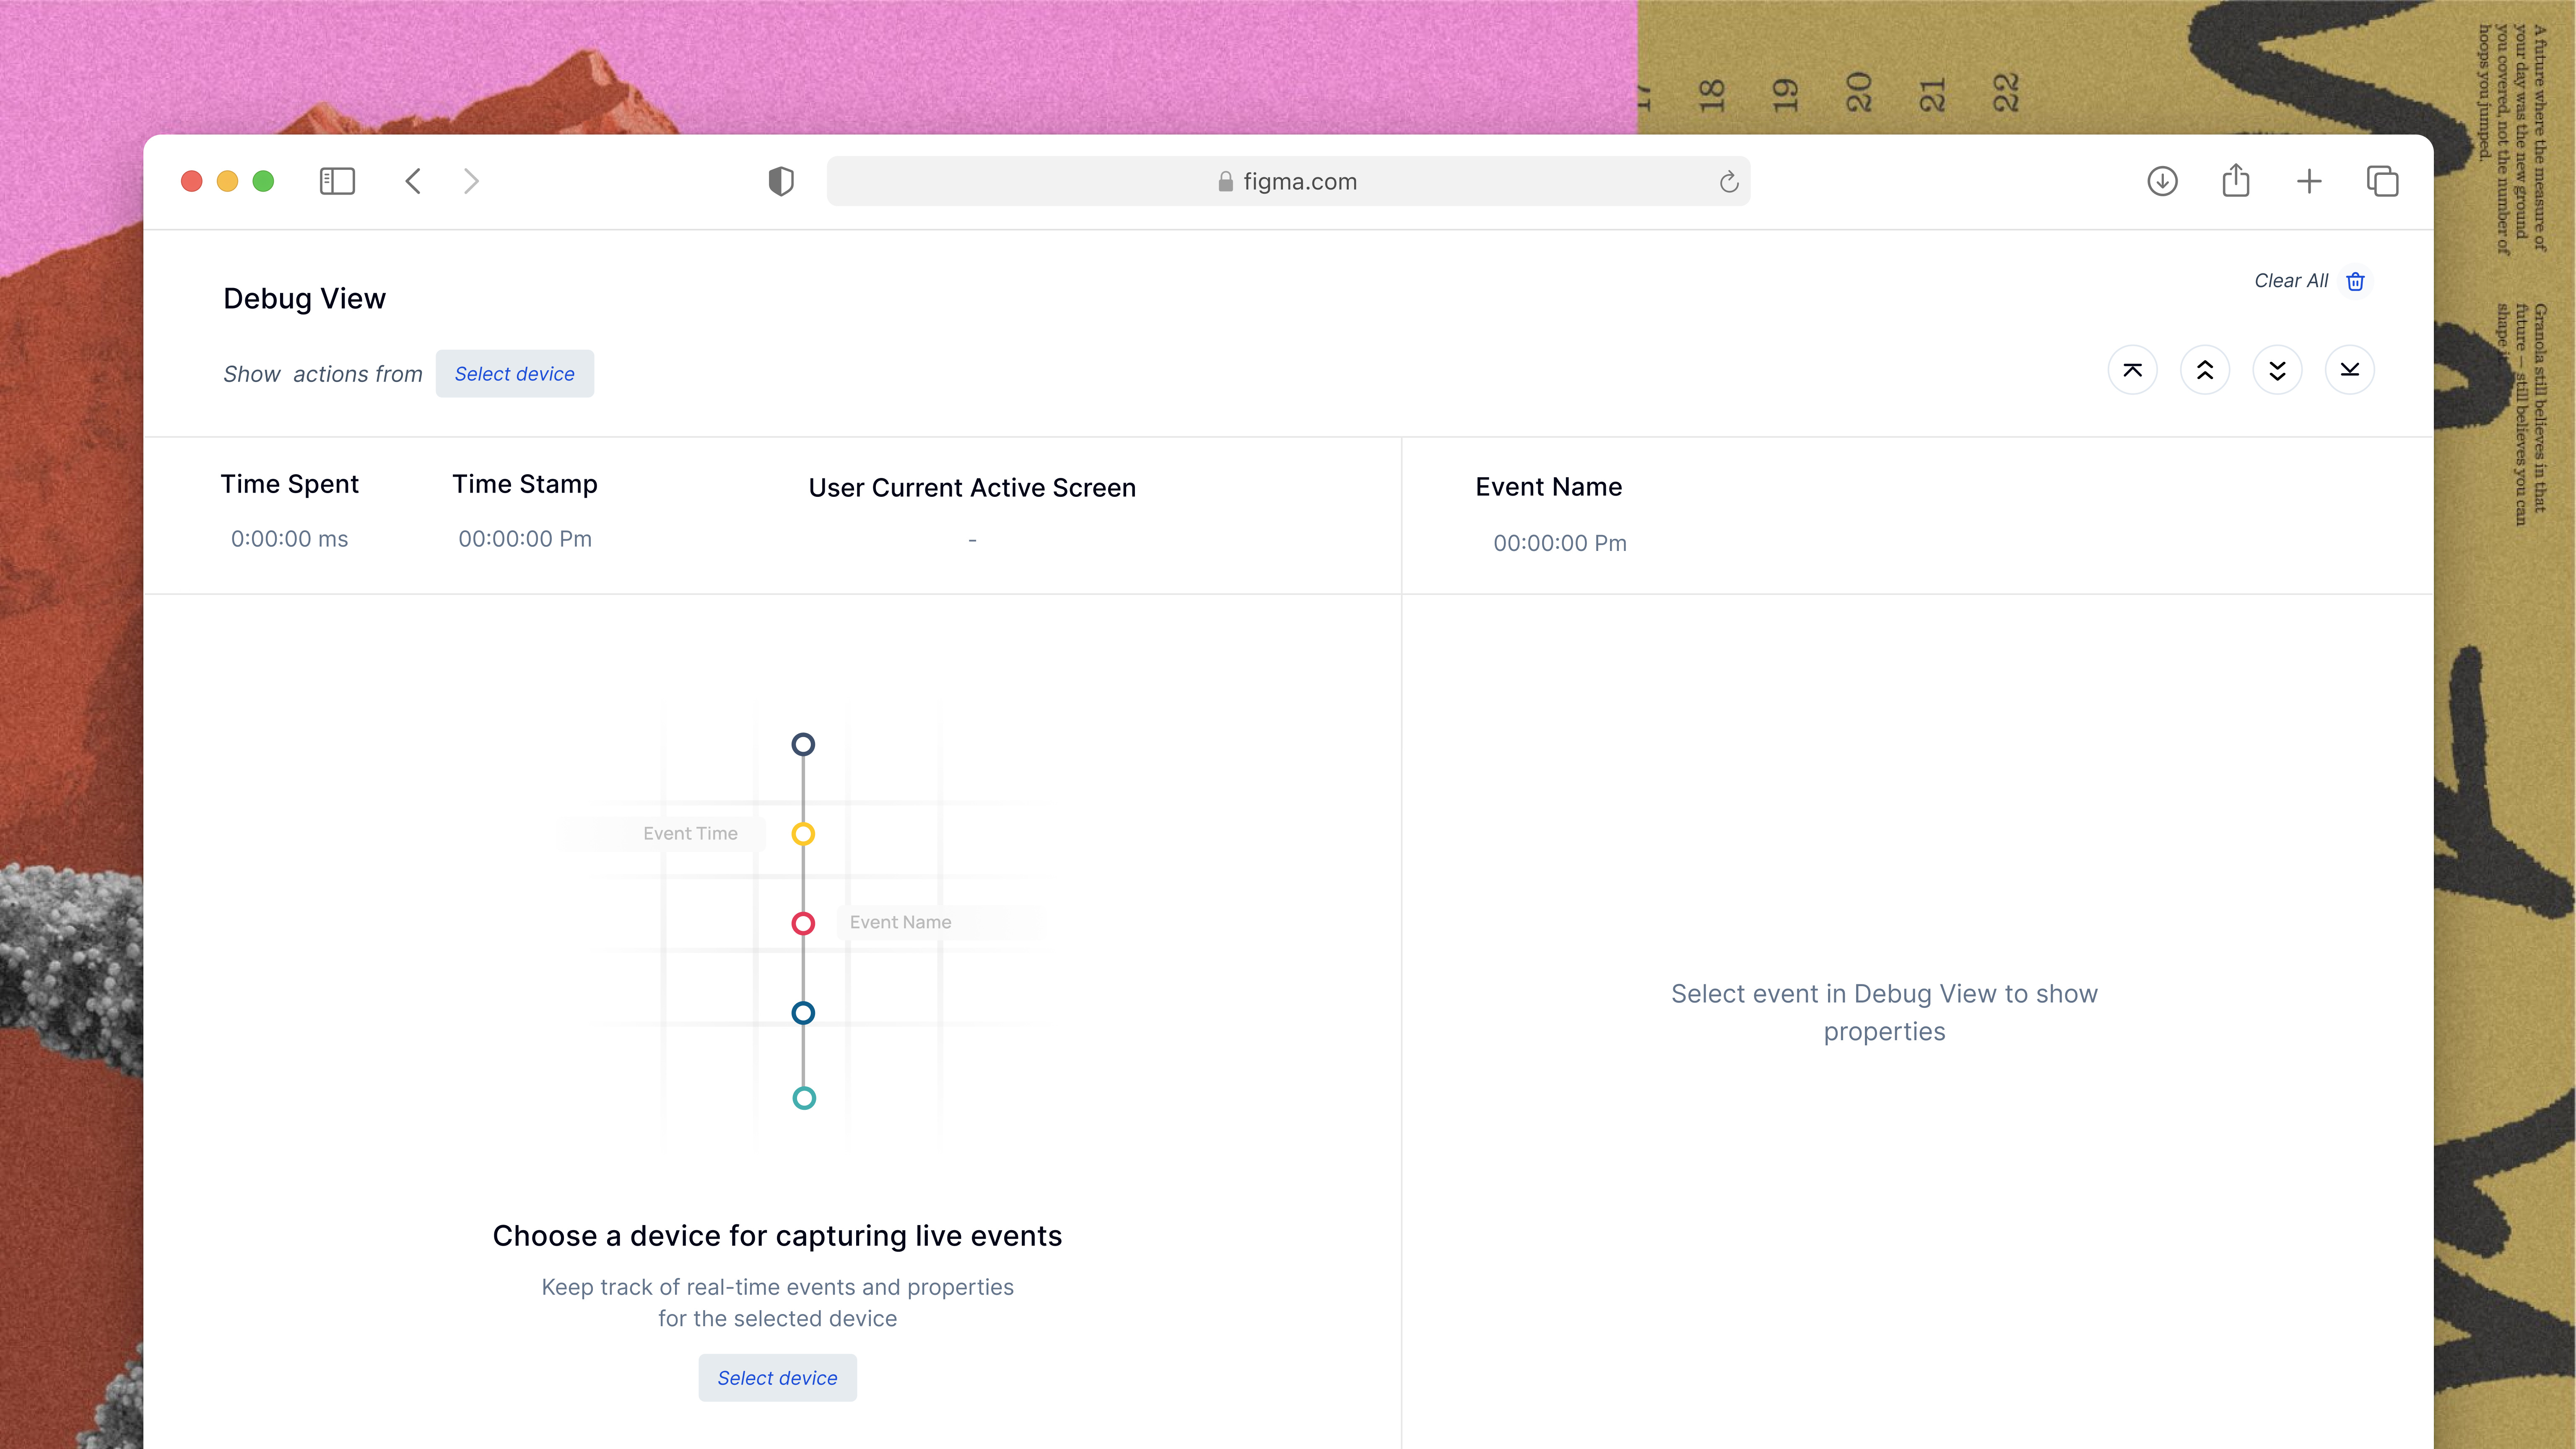Click the Debug View title
This screenshot has width=2576, height=1449.
tap(304, 298)
